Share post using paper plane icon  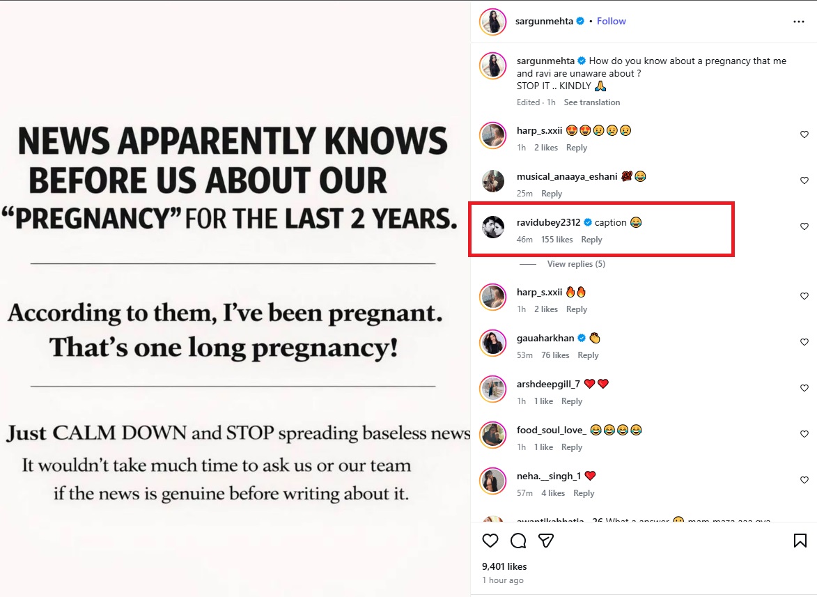tap(547, 541)
